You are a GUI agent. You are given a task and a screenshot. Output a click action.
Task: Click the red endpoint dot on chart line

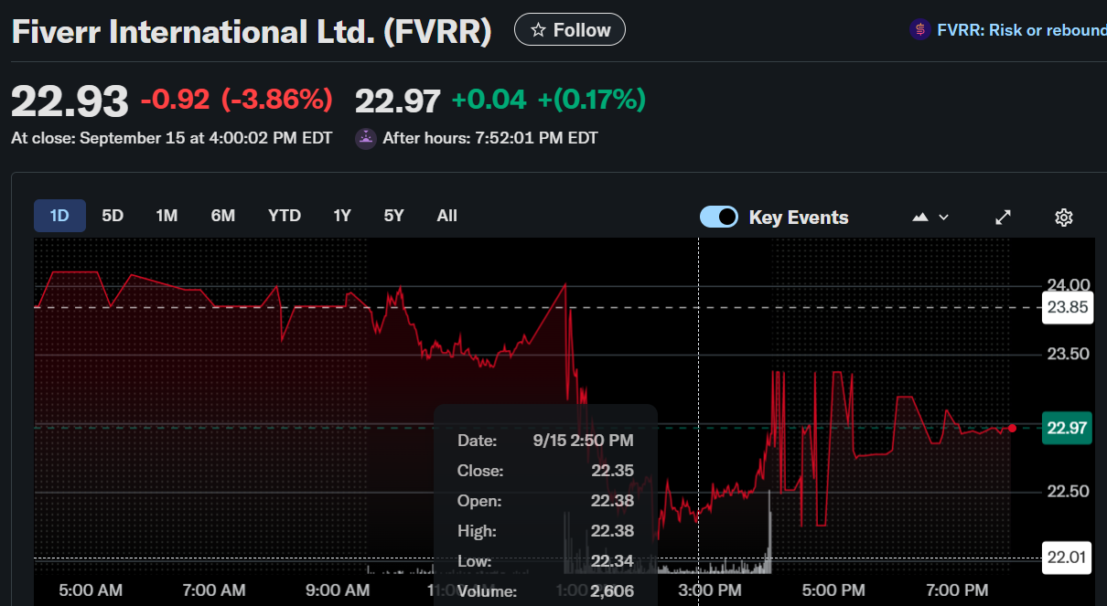1012,428
